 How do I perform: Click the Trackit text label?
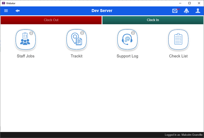click(76, 56)
